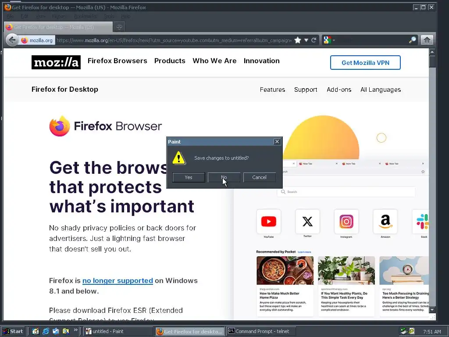Open the Tools menu in Firefox
The width and height of the screenshot is (449, 337).
[x=109, y=16]
